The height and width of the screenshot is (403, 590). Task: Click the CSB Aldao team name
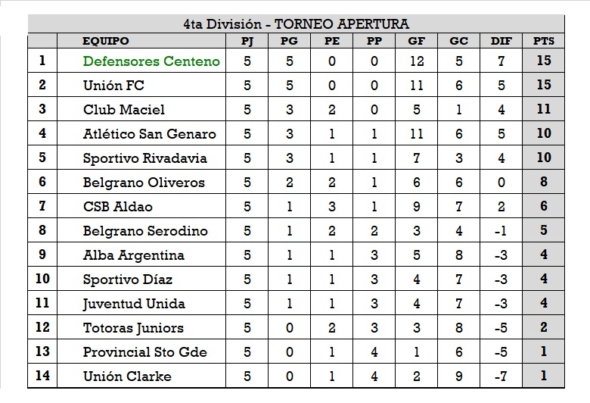(118, 207)
